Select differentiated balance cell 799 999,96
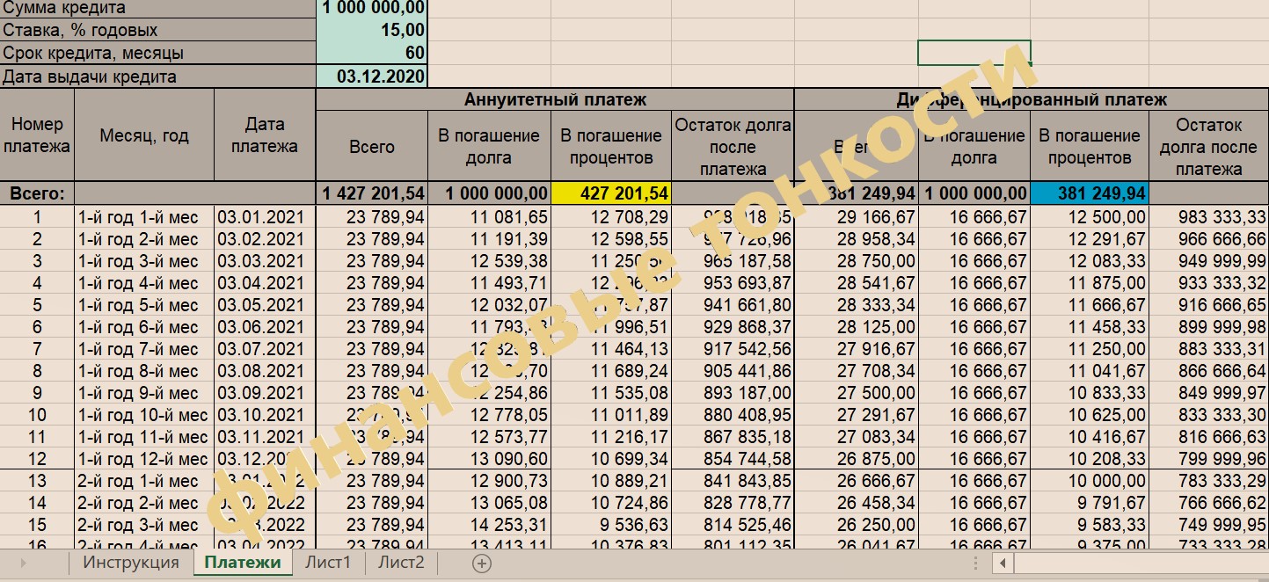The image size is (1269, 582). tap(1208, 459)
